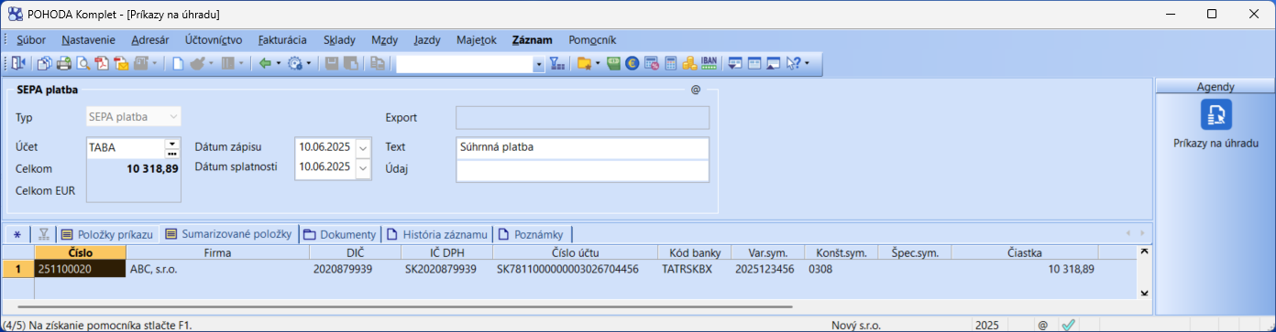Open the Adresár menu
Image resolution: width=1276 pixels, height=332 pixels.
(150, 40)
